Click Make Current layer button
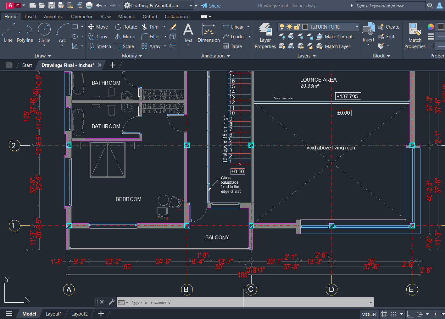Screen dimensions: 445x319 point(335,37)
